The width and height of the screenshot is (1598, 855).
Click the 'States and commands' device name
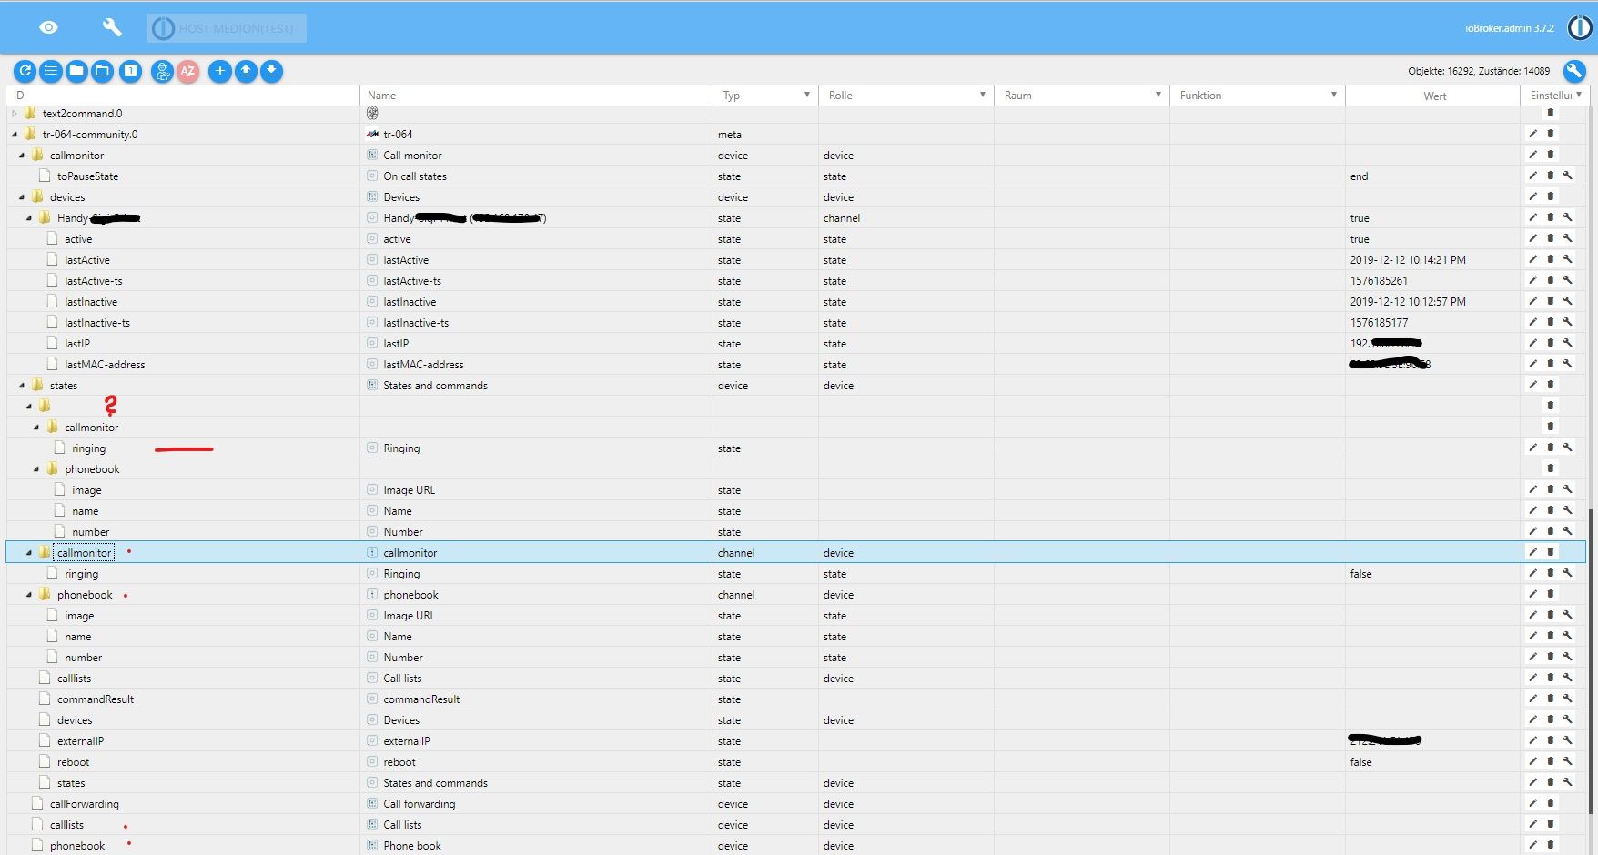tap(435, 386)
